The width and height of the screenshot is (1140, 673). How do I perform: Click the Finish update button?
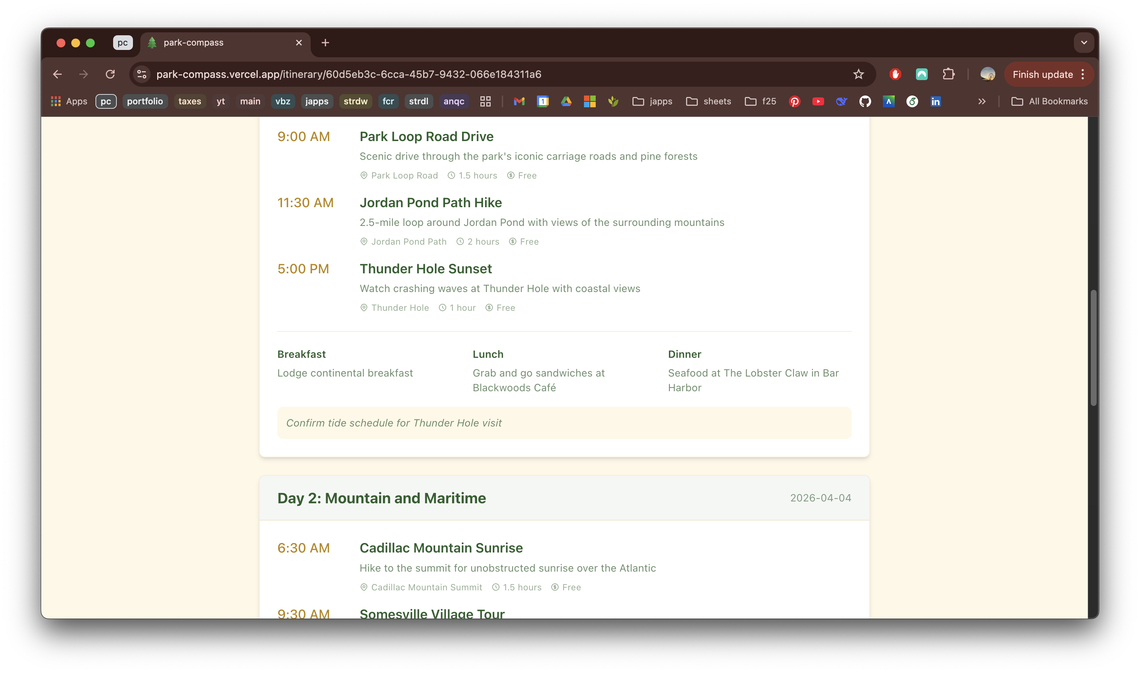[1043, 74]
